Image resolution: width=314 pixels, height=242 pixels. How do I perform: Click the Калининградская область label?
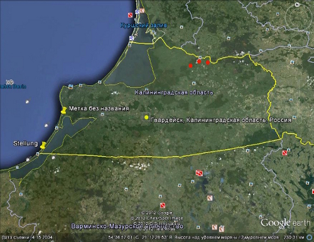click(x=174, y=92)
